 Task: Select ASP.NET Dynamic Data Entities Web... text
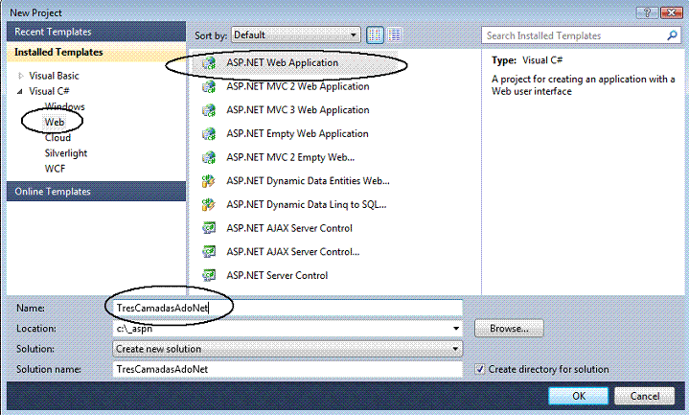(x=308, y=181)
